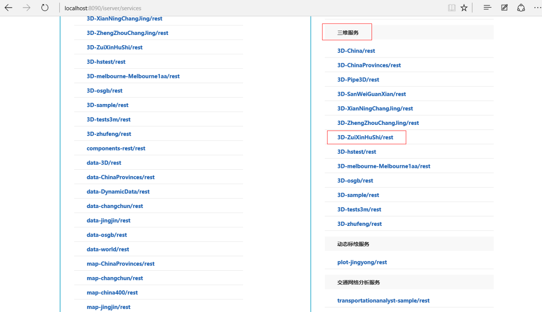Open browser more actions ellipsis menu
The image size is (542, 312).
coord(537,8)
